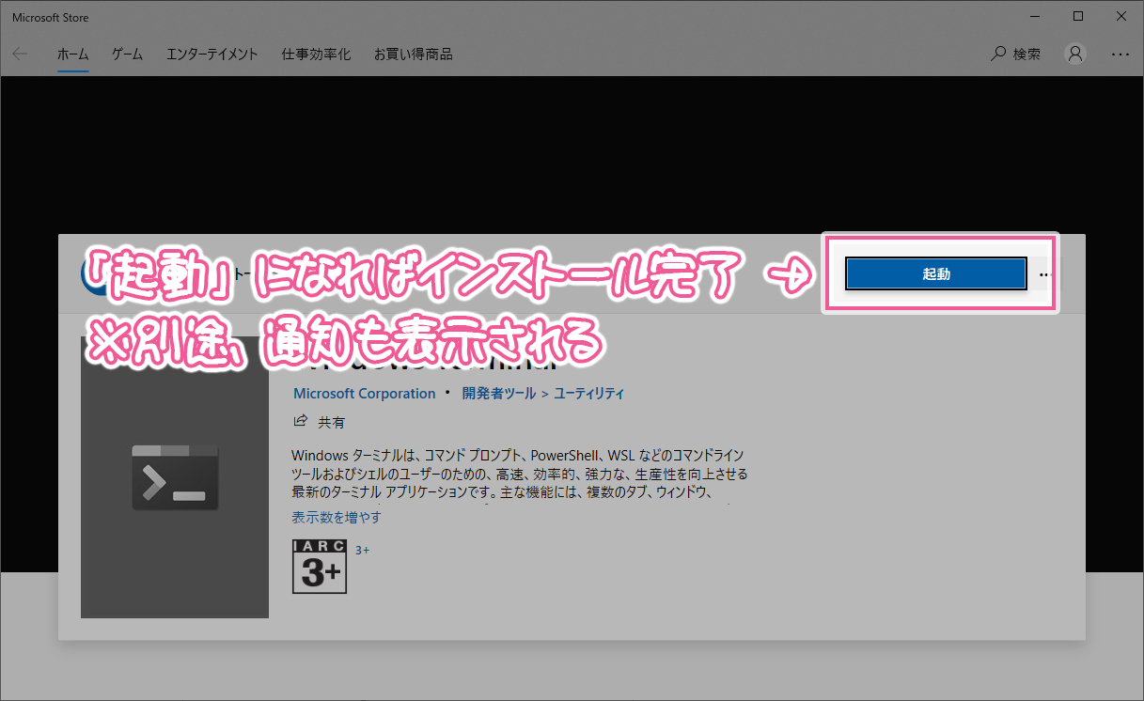This screenshot has width=1144, height=701.
Task: Minimize the Microsoft Store window
Action: (x=1035, y=16)
